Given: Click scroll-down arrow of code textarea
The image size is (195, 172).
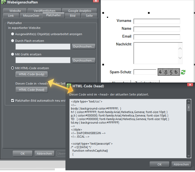Looking at the screenshot, I should [x=189, y=156].
